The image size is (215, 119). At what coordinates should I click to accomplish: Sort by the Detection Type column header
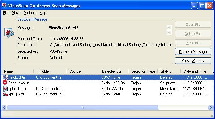tap(143, 71)
